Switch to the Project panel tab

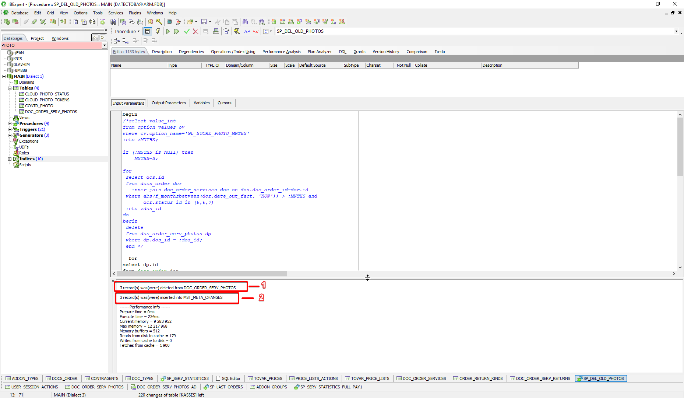[37, 38]
